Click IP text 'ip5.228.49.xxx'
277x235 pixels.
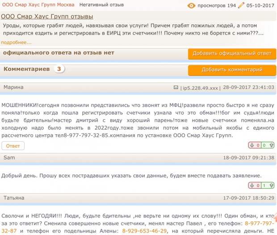(200, 88)
